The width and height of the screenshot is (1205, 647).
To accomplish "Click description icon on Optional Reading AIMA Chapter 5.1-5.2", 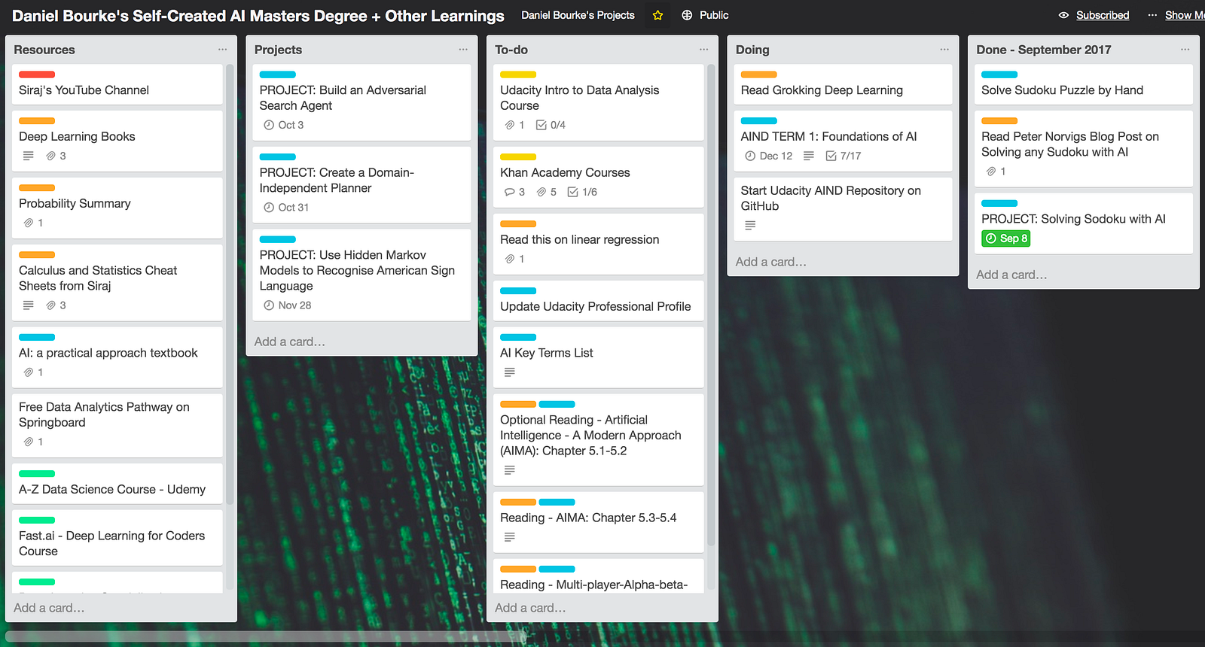I will click(510, 470).
